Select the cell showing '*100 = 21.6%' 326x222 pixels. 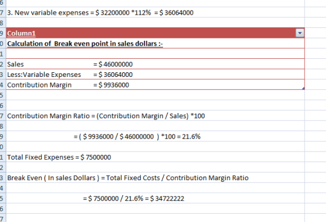155,136
